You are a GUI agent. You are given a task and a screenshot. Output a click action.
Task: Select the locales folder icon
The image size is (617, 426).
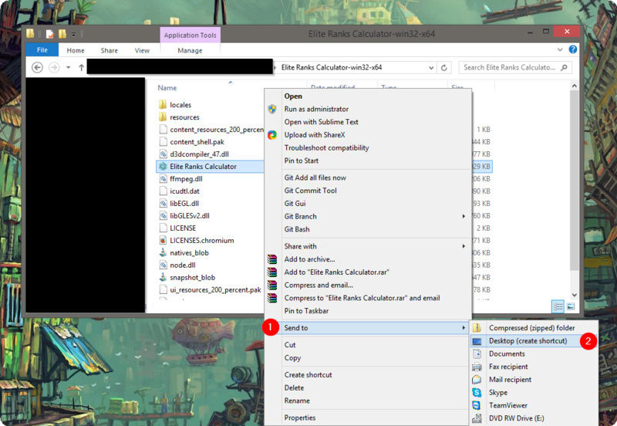click(163, 105)
